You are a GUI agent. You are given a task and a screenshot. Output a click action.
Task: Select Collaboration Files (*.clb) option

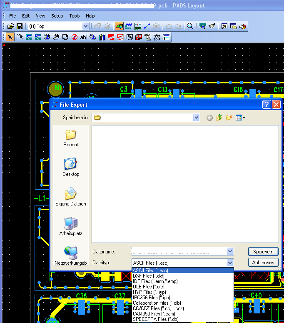tap(183, 303)
